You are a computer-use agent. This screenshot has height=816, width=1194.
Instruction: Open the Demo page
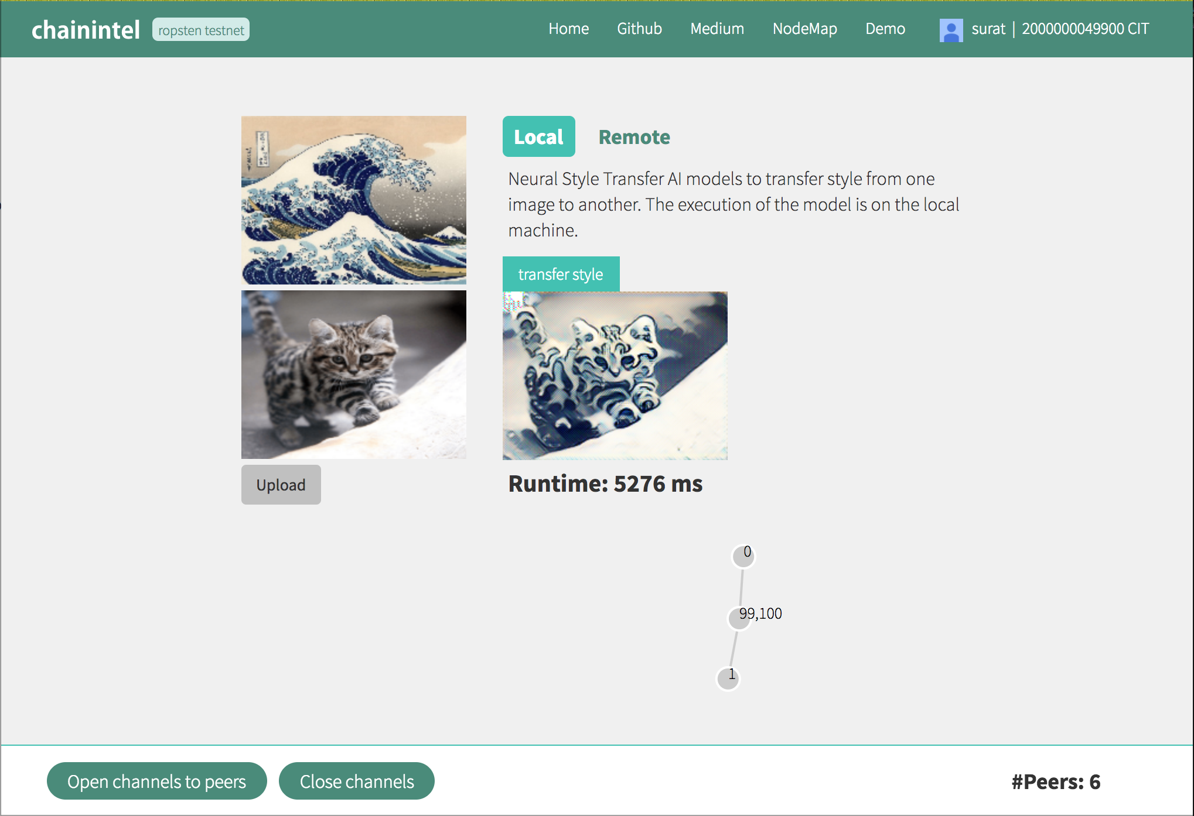(x=885, y=29)
